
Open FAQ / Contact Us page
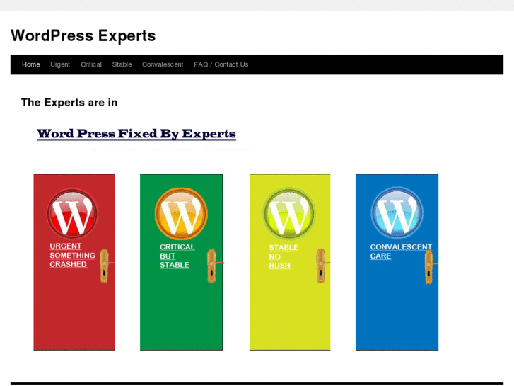click(x=221, y=64)
